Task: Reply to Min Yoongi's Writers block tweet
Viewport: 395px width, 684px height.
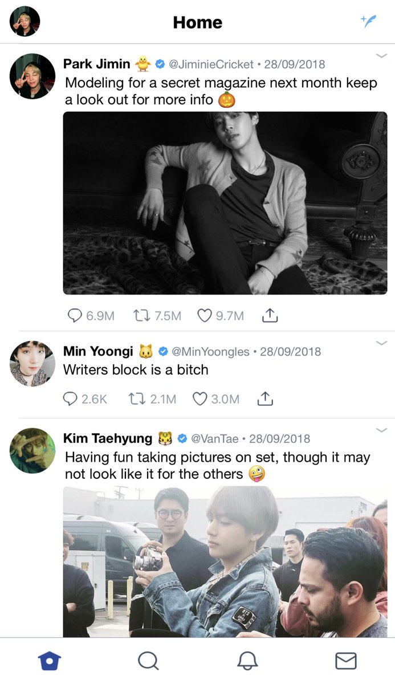Action: click(x=71, y=399)
